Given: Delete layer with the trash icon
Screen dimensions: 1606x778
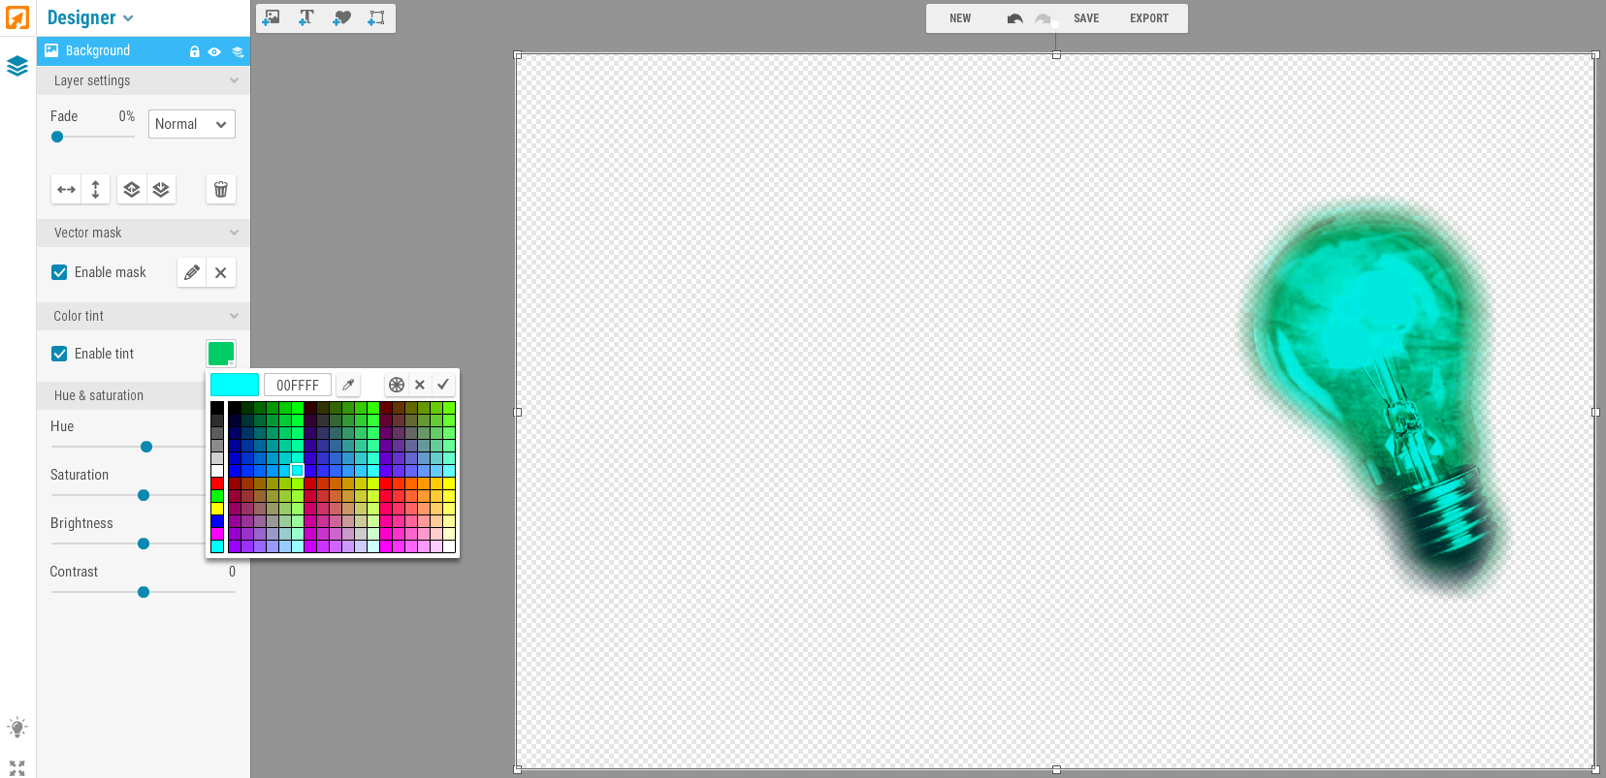Looking at the screenshot, I should [221, 189].
